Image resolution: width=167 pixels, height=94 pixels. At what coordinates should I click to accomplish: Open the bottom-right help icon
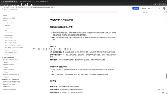coord(163,90)
